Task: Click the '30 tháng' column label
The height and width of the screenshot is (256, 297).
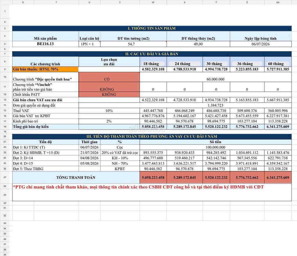Action: (x=214, y=64)
